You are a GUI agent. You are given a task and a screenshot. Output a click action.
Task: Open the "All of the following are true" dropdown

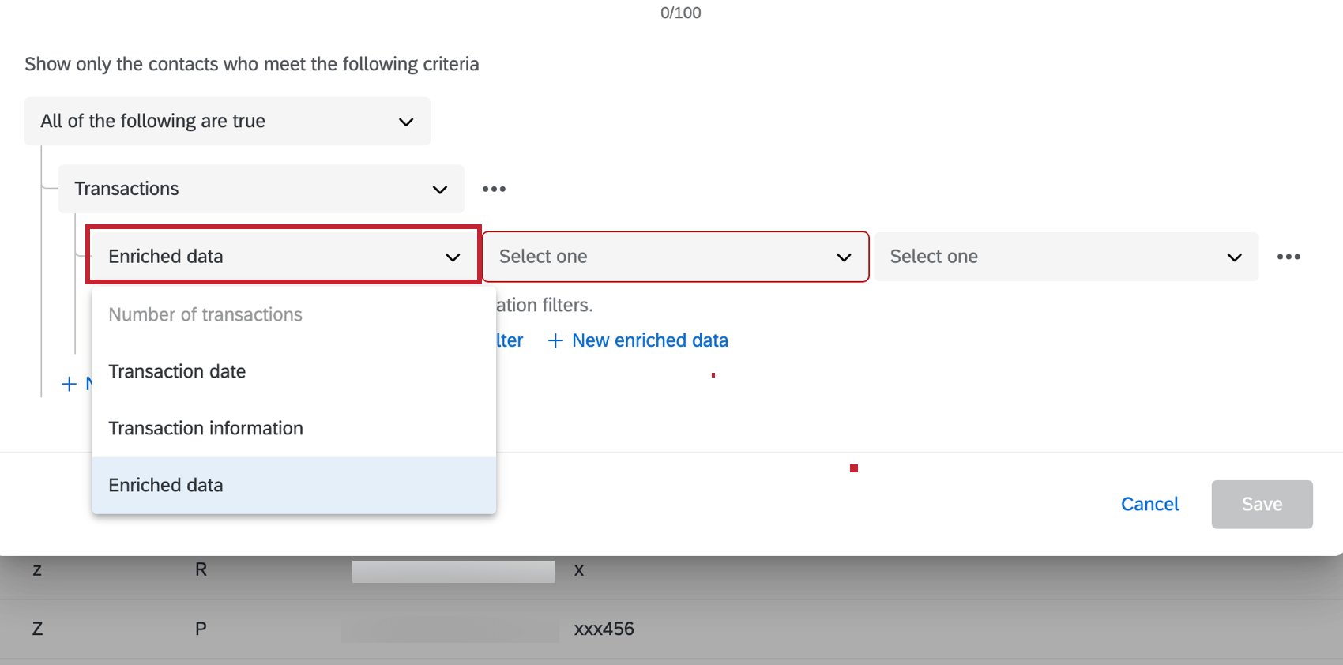(x=227, y=121)
